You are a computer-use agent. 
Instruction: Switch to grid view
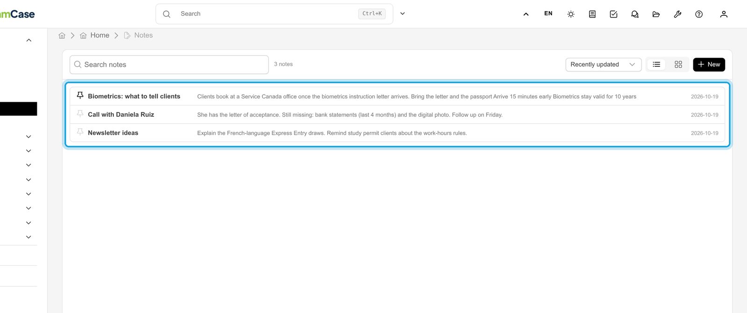click(678, 64)
